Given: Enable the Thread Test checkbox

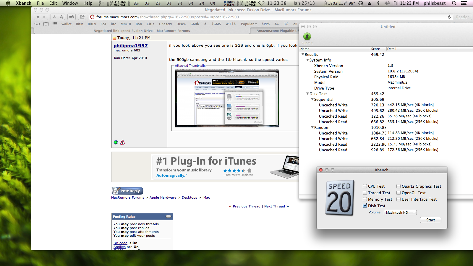Looking at the screenshot, I should coord(365,193).
